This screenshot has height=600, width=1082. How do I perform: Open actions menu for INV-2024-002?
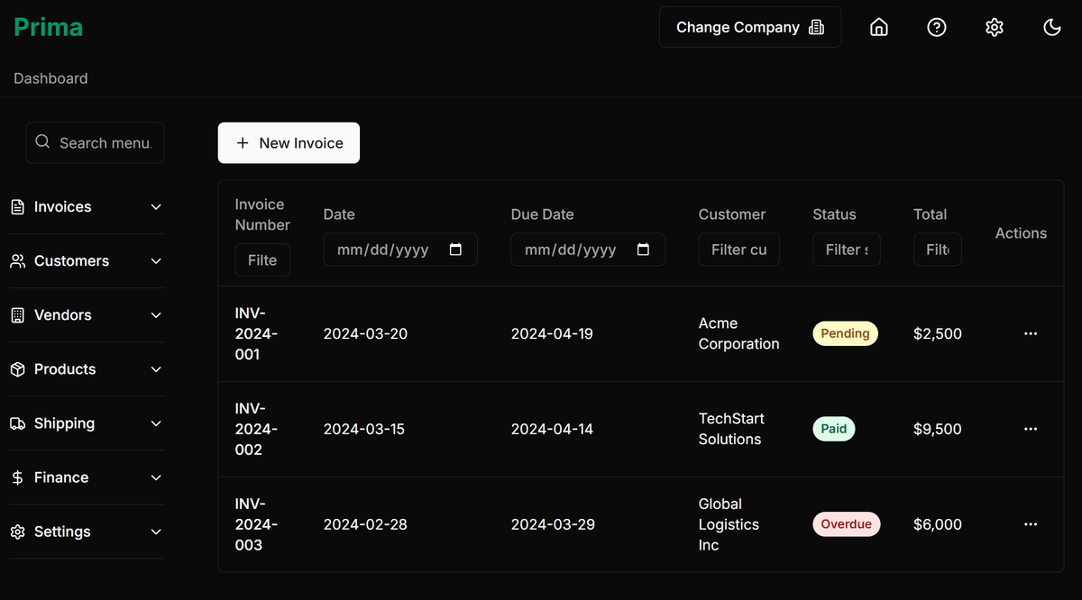tap(1031, 429)
